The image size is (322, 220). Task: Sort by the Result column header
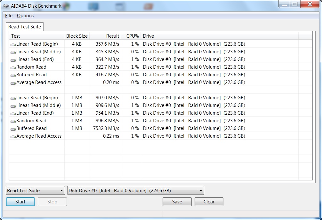pos(105,36)
